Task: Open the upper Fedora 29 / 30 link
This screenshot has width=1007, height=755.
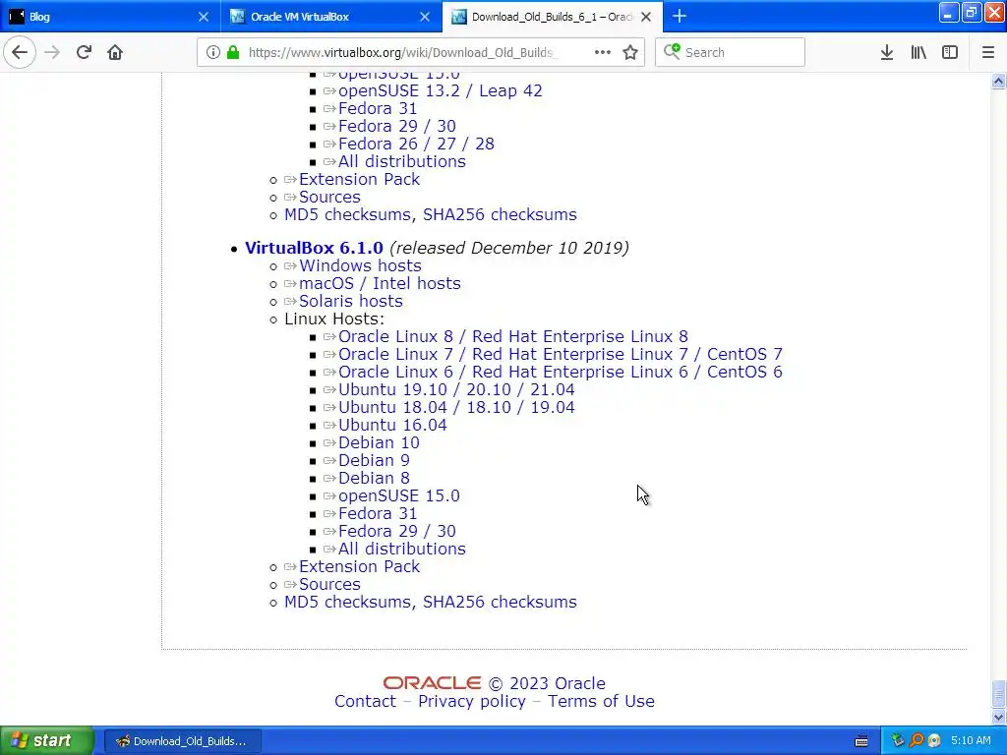Action: (x=397, y=127)
